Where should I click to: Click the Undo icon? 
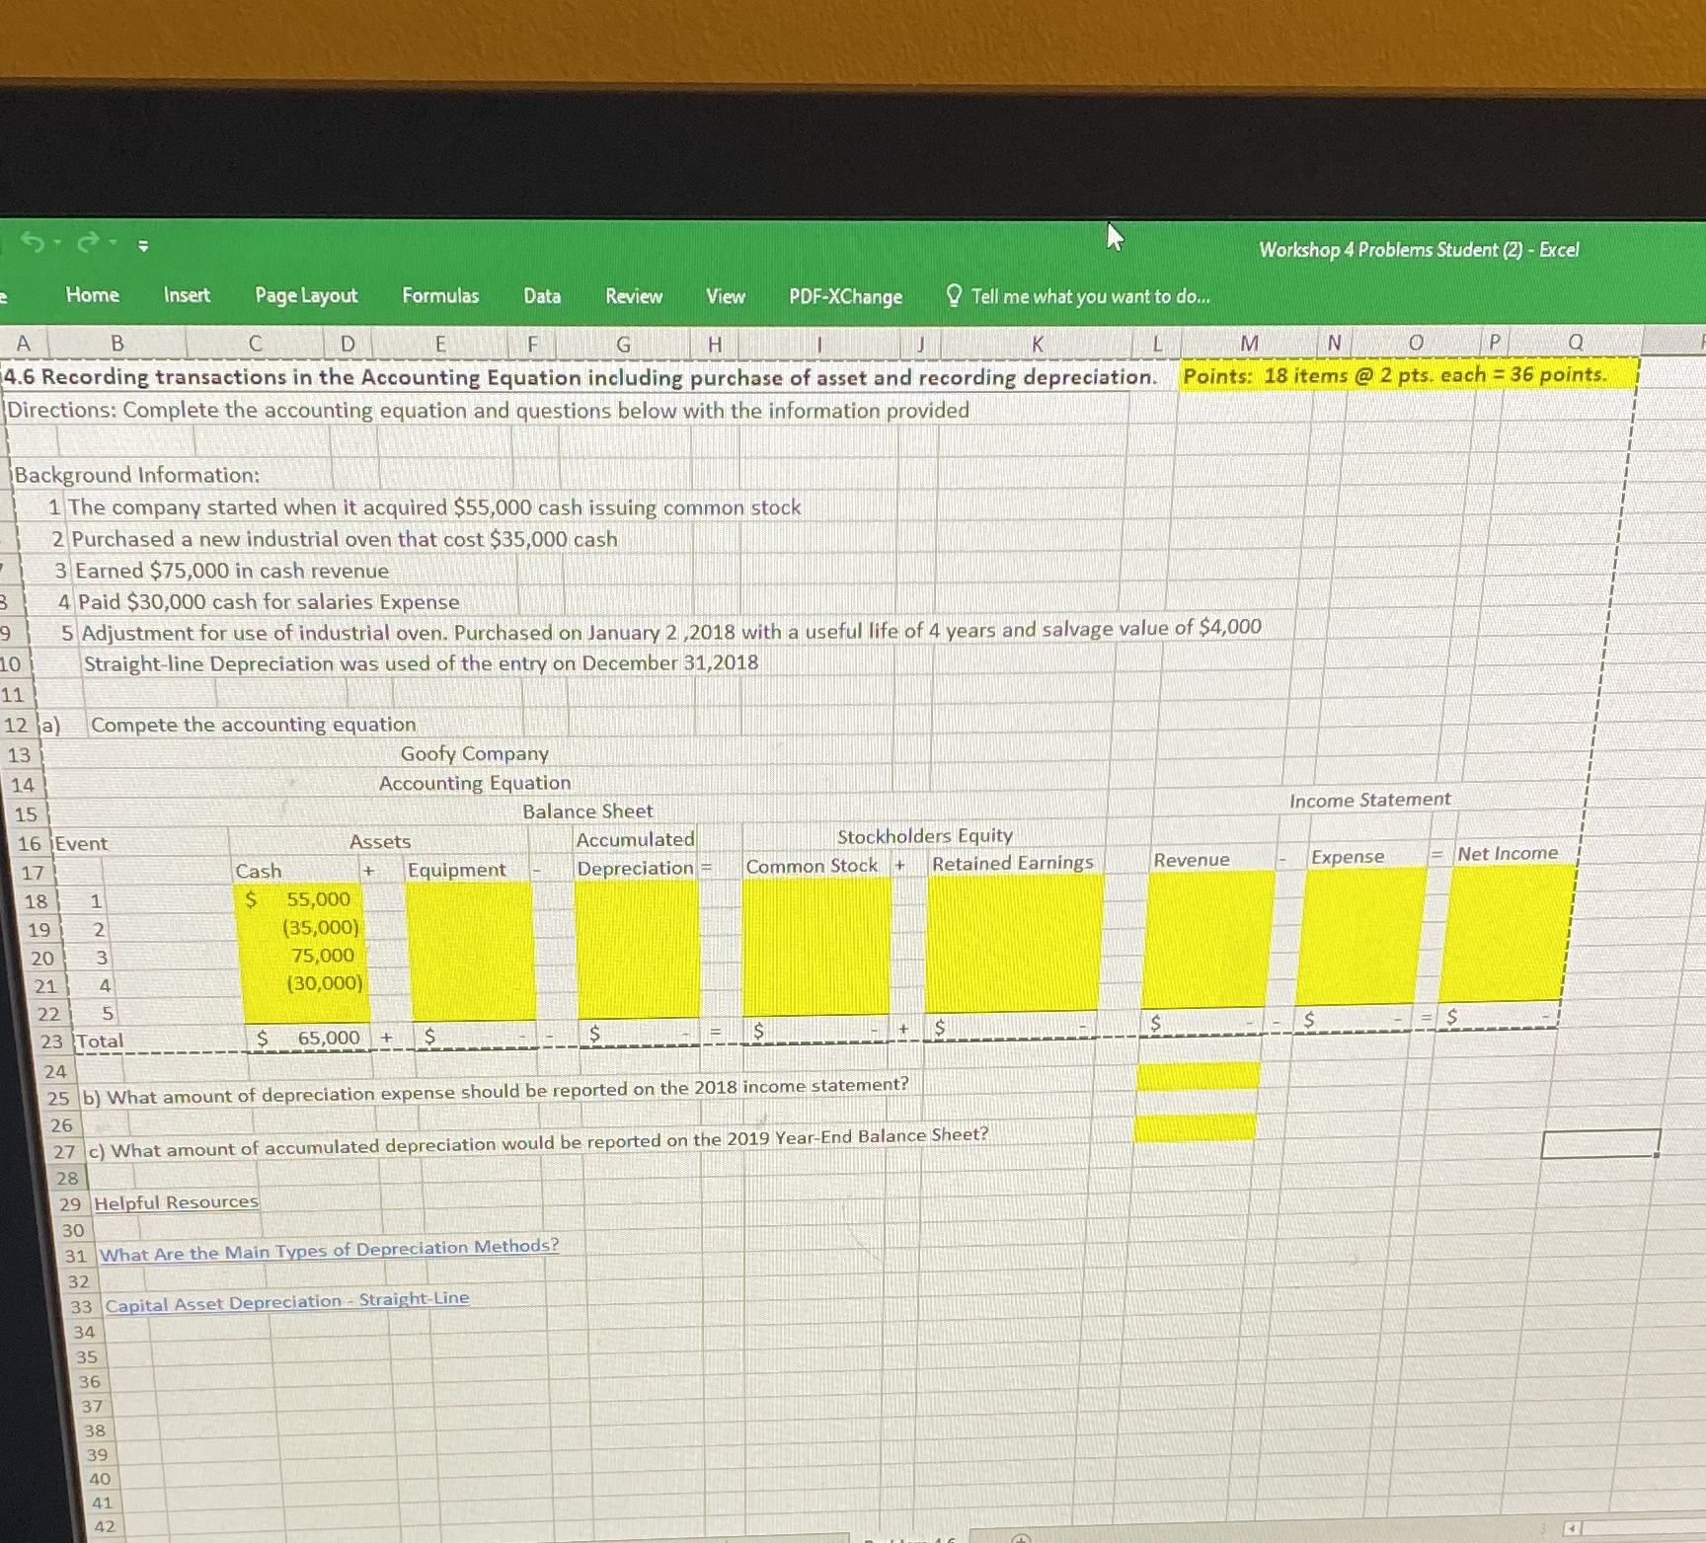[x=33, y=241]
